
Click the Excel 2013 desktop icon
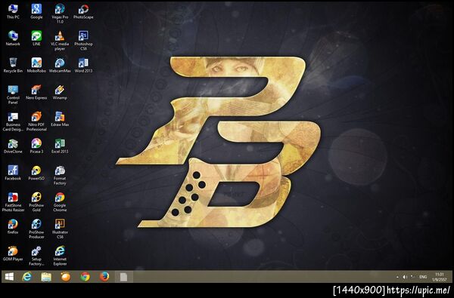pyautogui.click(x=60, y=146)
